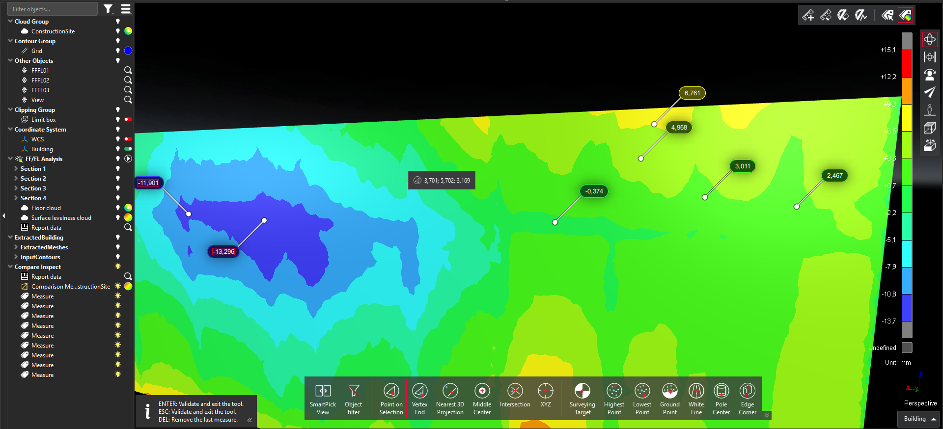Choose the Highest Point tool

(x=614, y=398)
